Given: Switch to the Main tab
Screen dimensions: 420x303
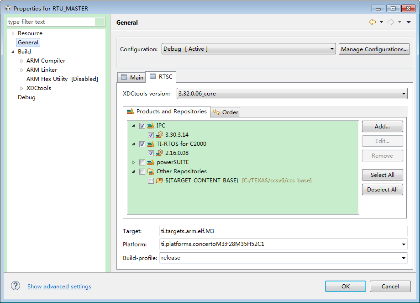Looking at the screenshot, I should tap(132, 77).
